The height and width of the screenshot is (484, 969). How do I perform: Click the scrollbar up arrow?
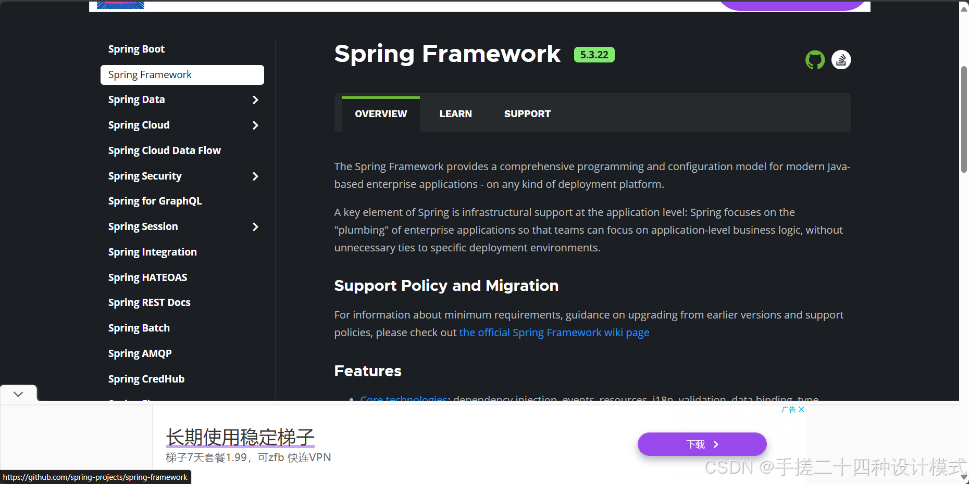[964, 9]
